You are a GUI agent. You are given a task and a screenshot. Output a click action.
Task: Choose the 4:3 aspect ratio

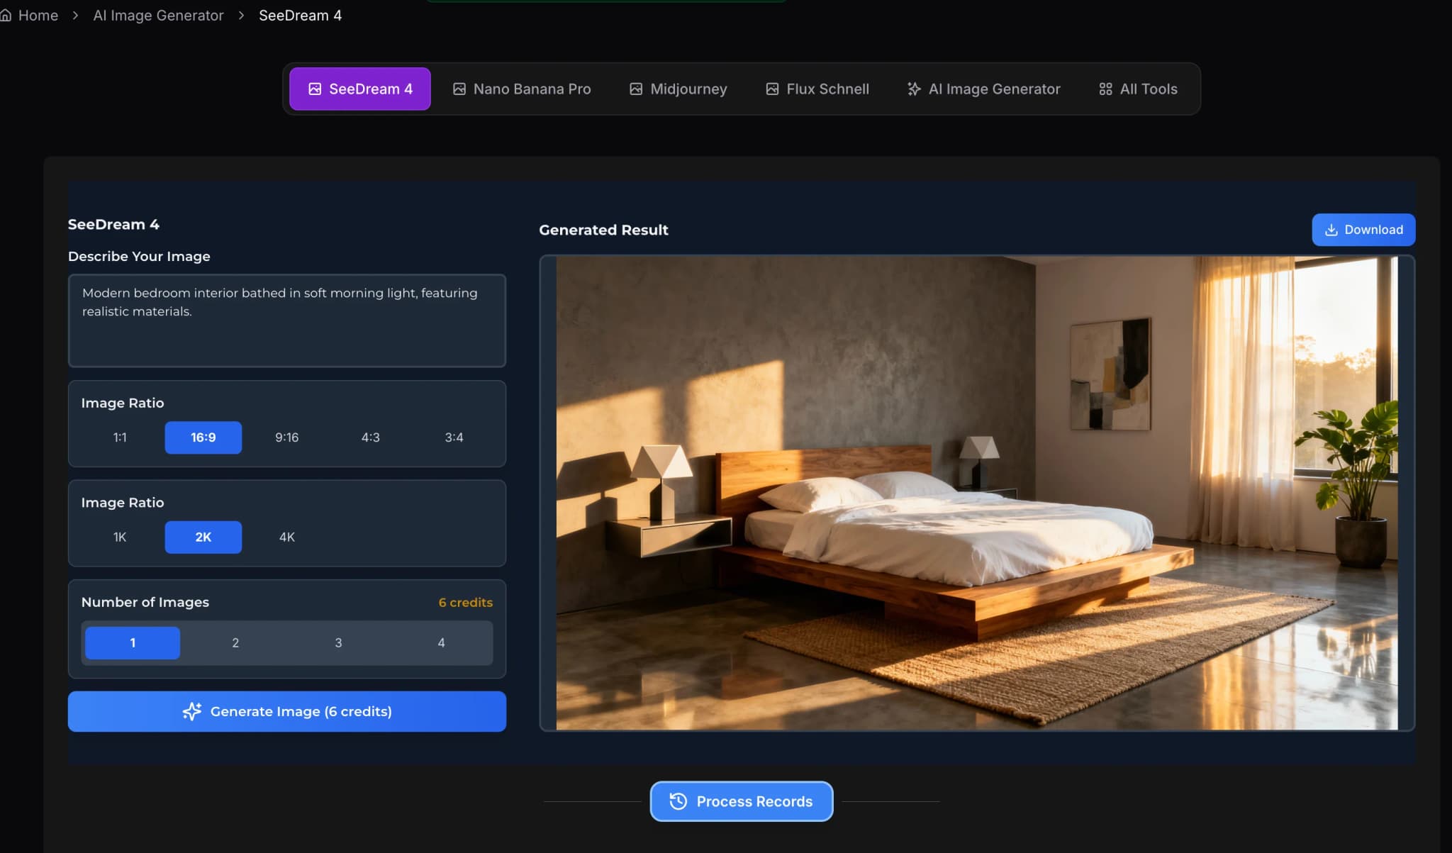pyautogui.click(x=370, y=437)
